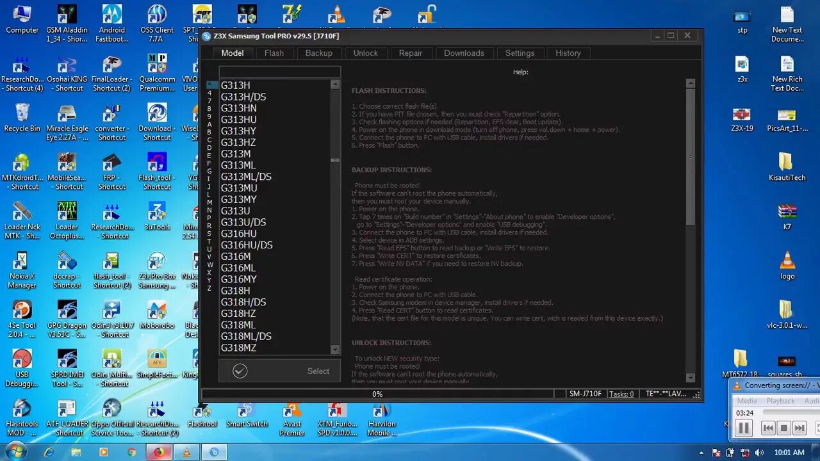Image resolution: width=820 pixels, height=461 pixels.
Task: Open the Computer desktop icon
Action: [x=22, y=19]
